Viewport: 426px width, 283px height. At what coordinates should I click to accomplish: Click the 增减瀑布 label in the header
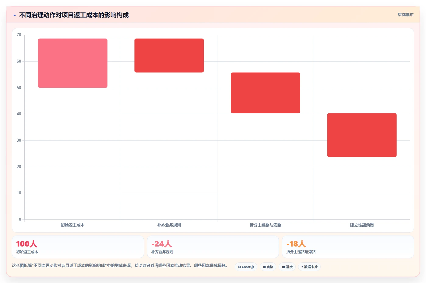coord(405,15)
